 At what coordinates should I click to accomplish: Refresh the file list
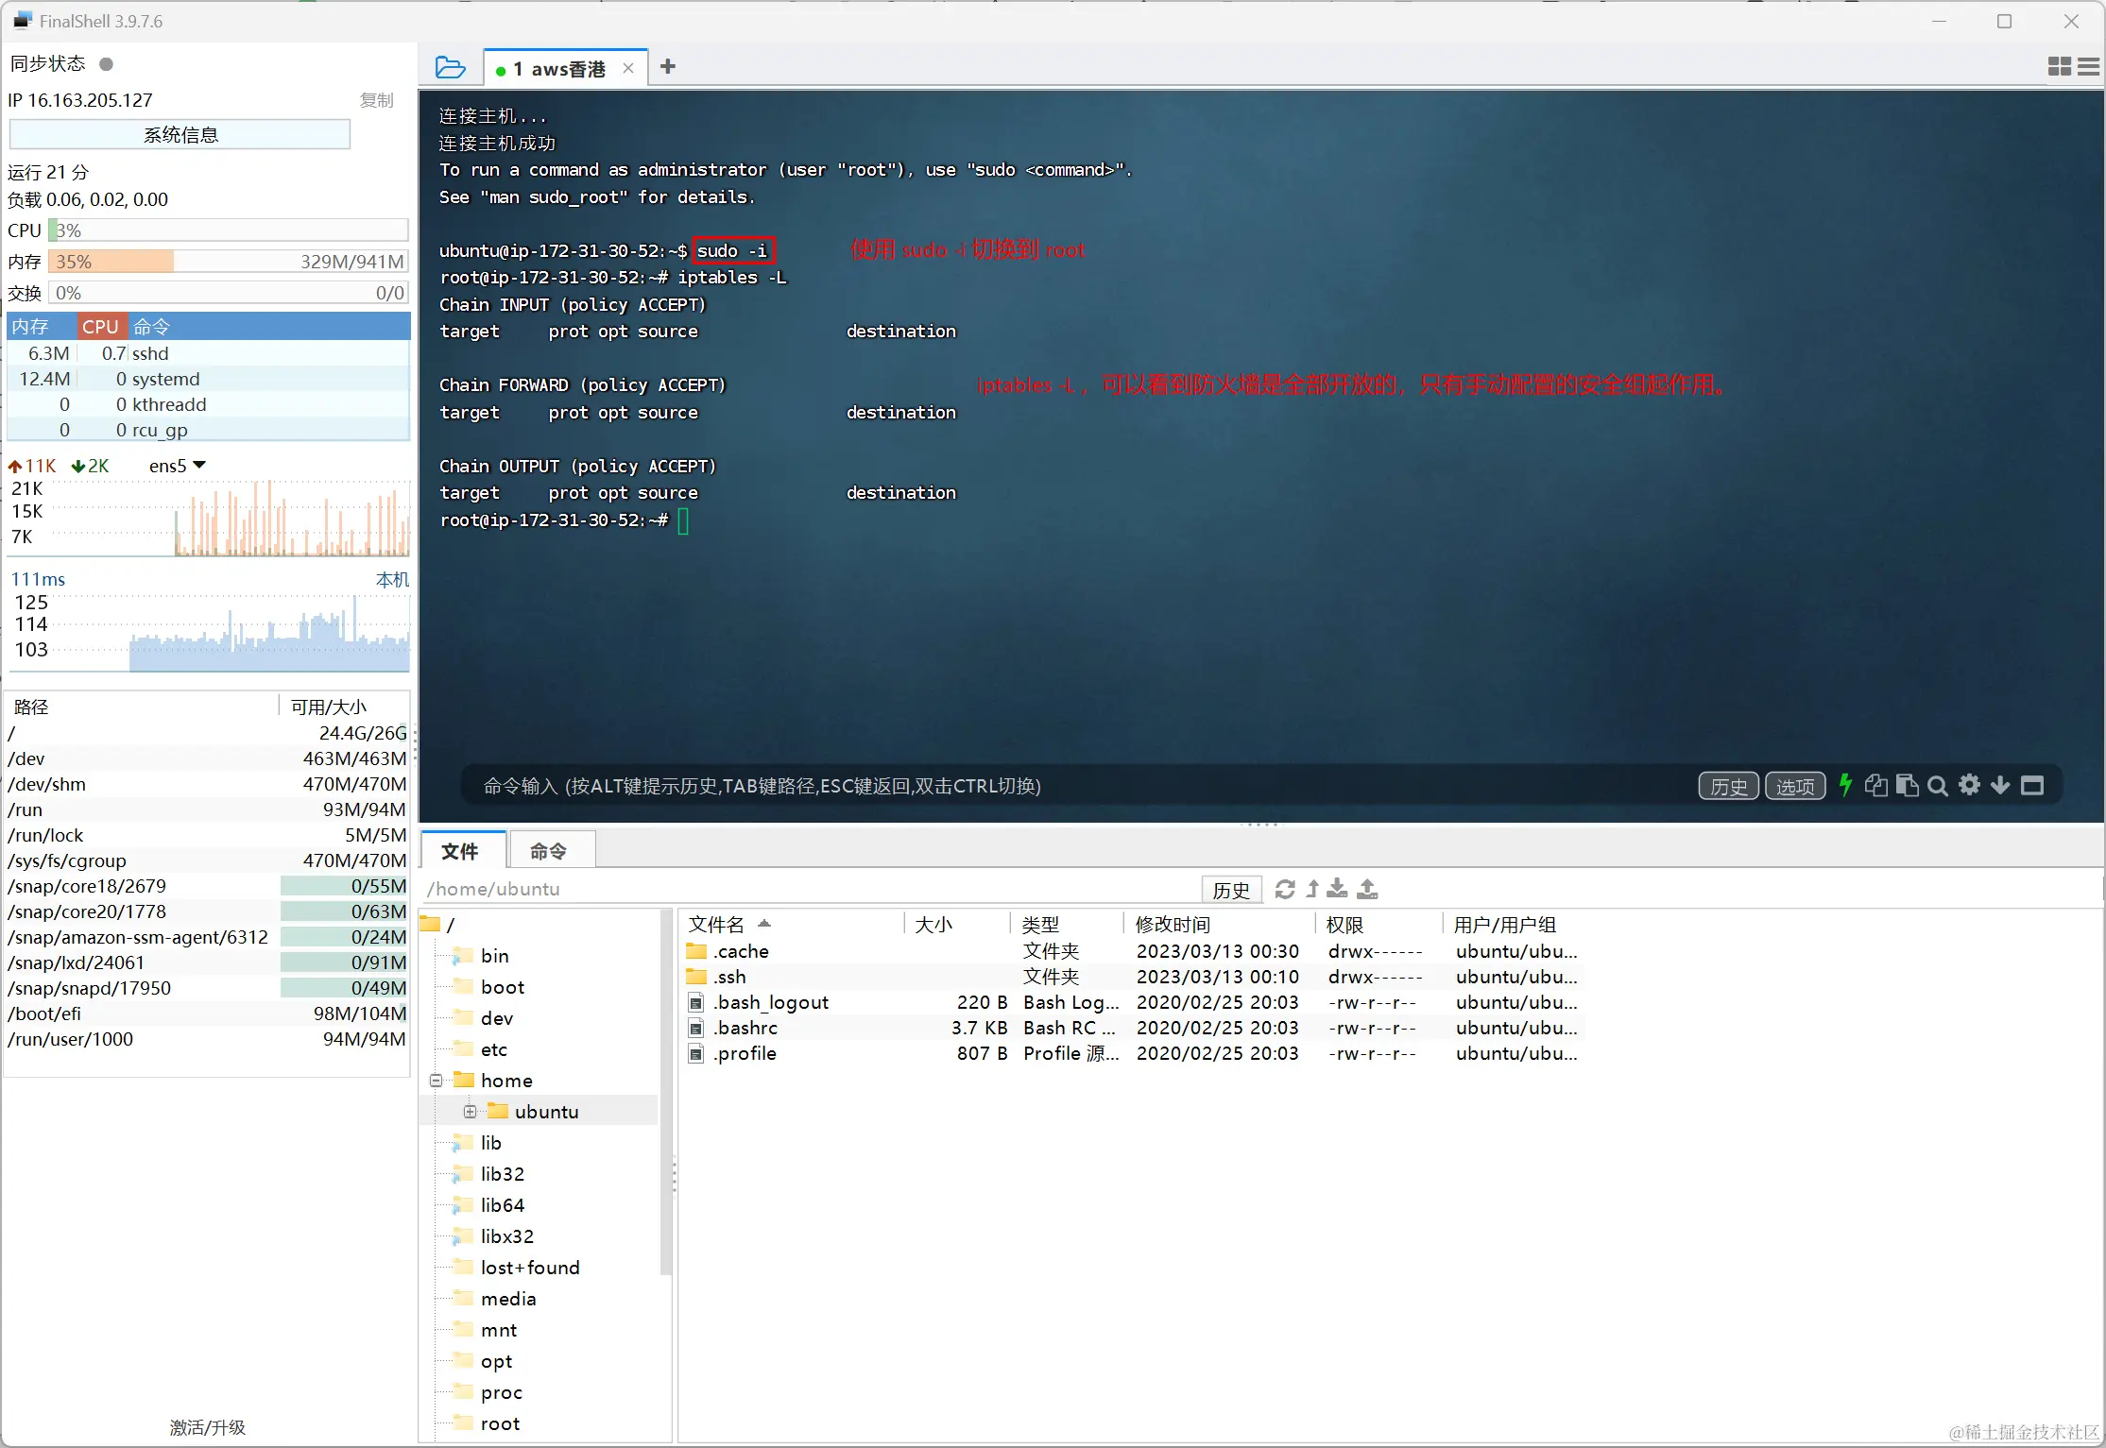pyautogui.click(x=1284, y=889)
